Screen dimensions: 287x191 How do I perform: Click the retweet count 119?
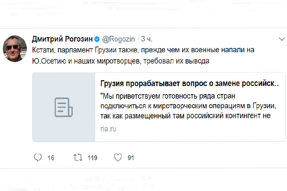click(x=92, y=158)
